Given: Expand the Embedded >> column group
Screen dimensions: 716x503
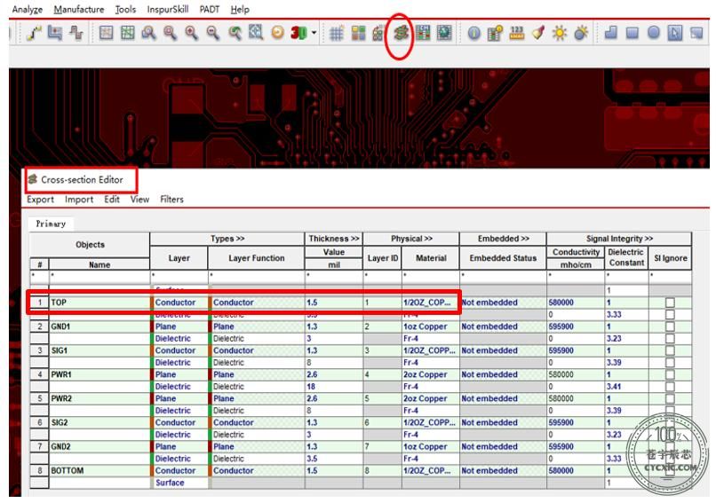Looking at the screenshot, I should (503, 239).
